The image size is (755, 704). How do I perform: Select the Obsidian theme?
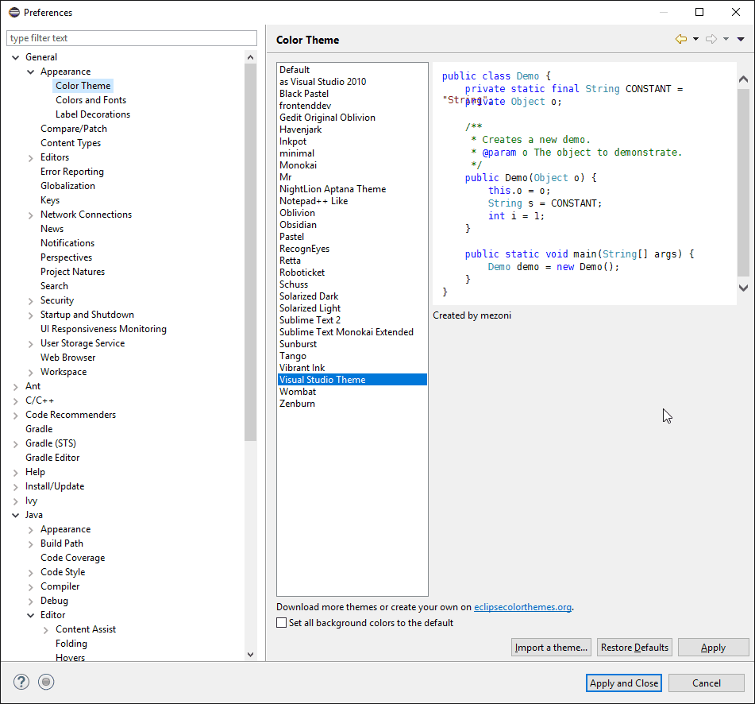[x=298, y=225]
